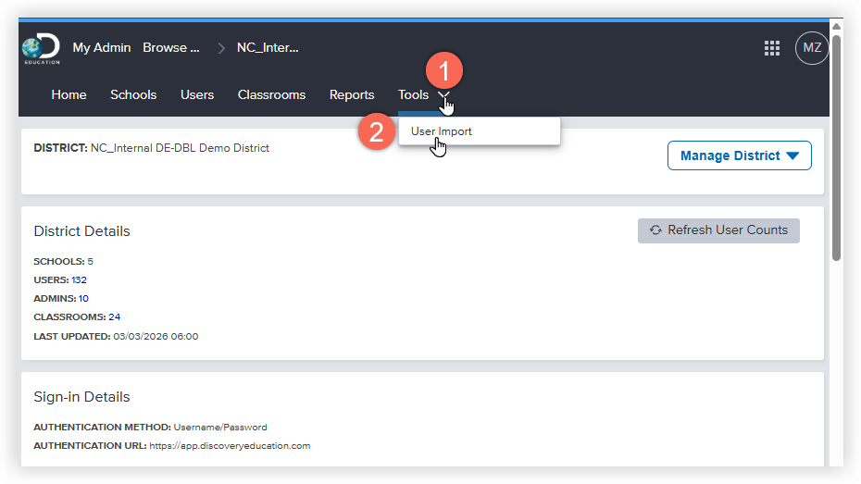Open My Admin link

tap(102, 48)
